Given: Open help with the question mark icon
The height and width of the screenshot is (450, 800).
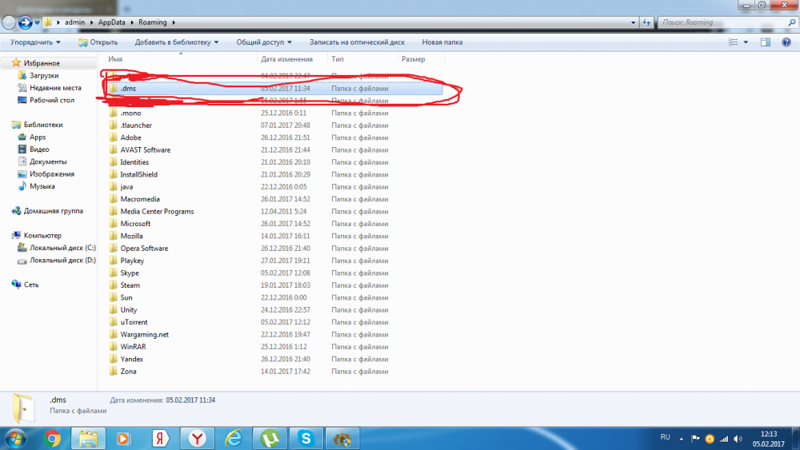Looking at the screenshot, I should 786,42.
